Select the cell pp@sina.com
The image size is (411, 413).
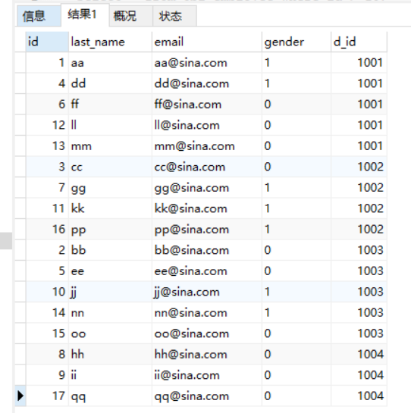click(x=207, y=229)
